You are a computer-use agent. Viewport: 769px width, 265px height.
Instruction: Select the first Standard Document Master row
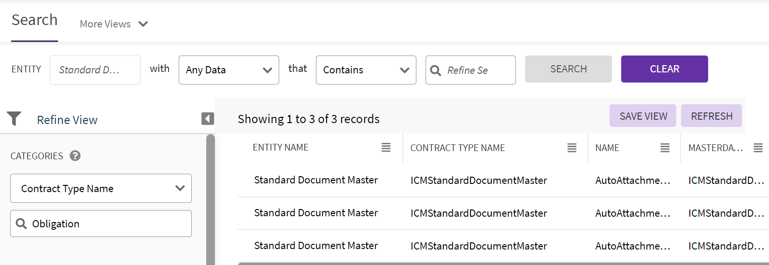tap(316, 180)
